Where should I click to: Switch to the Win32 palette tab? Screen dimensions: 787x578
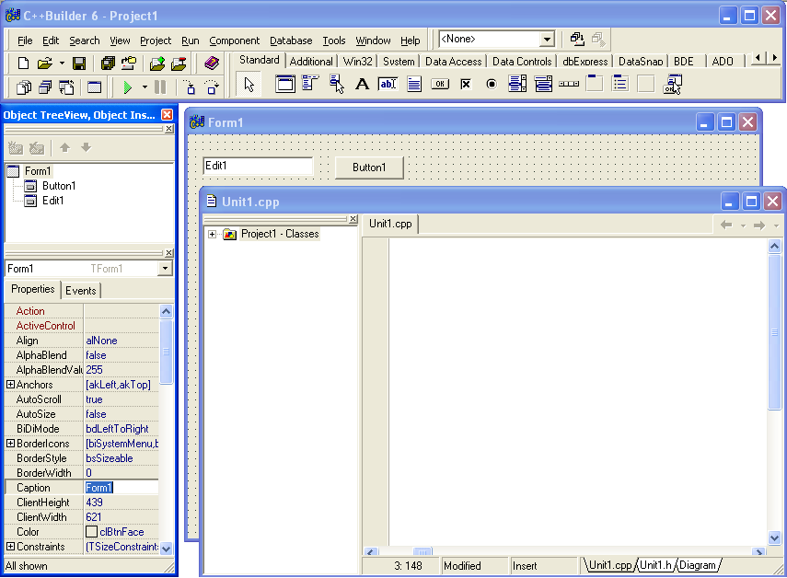357,62
